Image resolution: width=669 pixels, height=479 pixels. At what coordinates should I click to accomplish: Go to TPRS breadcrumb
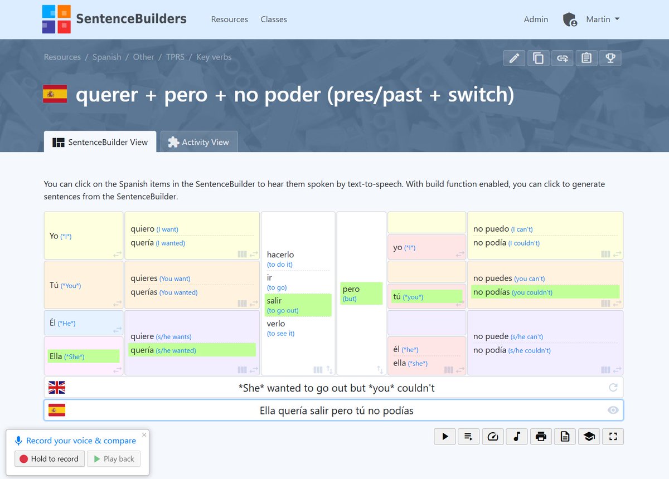pos(175,57)
